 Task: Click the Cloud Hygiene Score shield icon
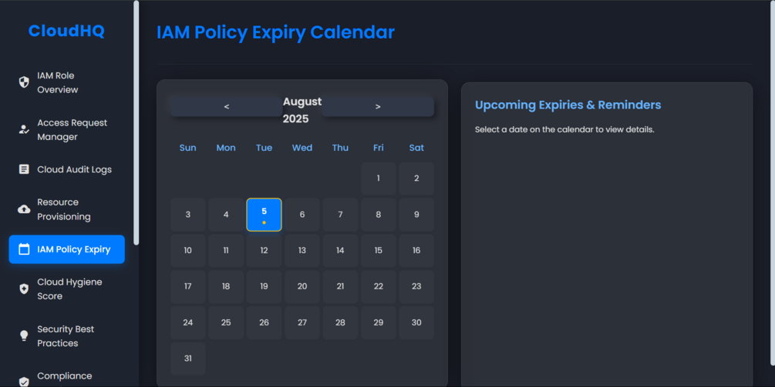point(24,289)
